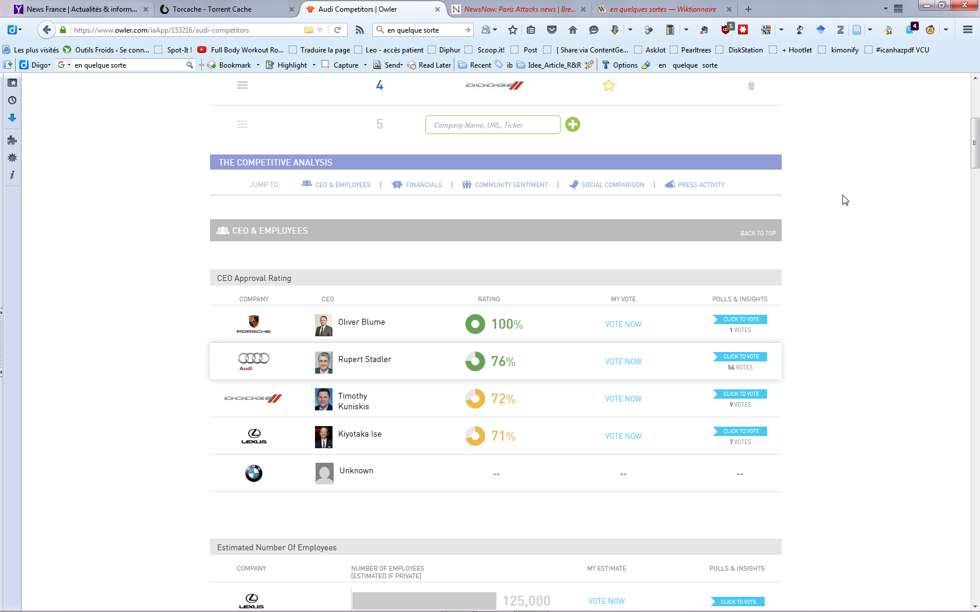Vote now on Oliver Blume rating
This screenshot has height=612, width=980.
coord(623,324)
